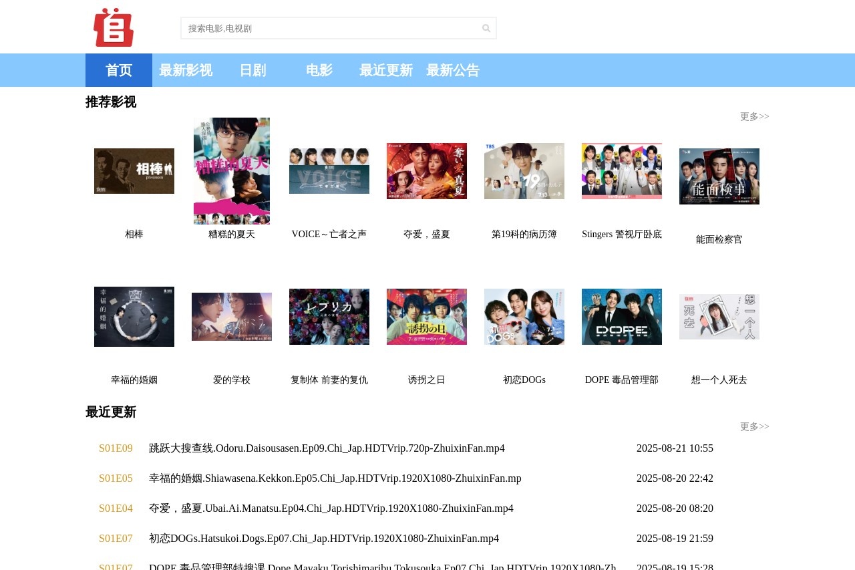Viewport: 855px width, 570px height.
Task: Click the 初恋DOGs Ep07 file link
Action: [x=324, y=539]
